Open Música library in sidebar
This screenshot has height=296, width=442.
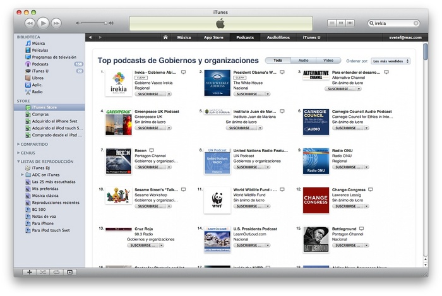click(x=49, y=43)
